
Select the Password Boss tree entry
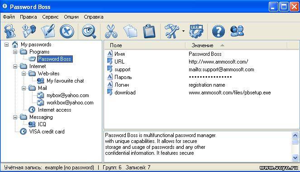pos(55,59)
